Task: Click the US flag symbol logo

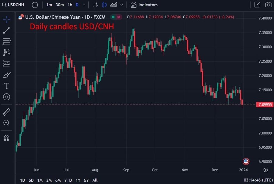Action: (21, 17)
